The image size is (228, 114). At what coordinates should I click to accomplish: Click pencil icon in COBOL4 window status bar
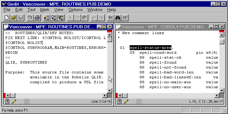point(126,101)
